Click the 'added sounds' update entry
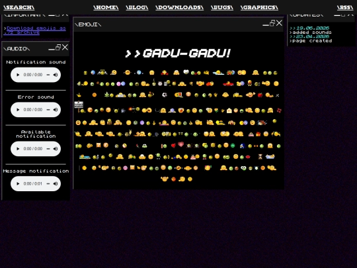Viewport: 357px width, 268px height. 311,32
